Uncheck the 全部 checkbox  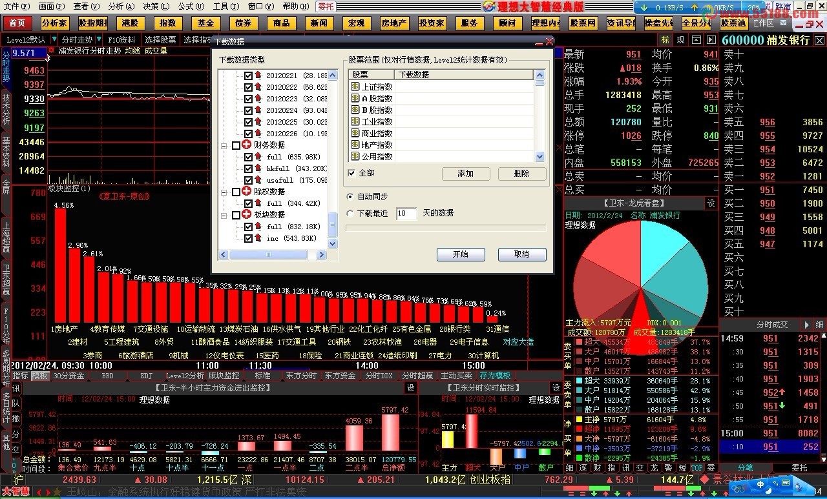pyautogui.click(x=351, y=173)
